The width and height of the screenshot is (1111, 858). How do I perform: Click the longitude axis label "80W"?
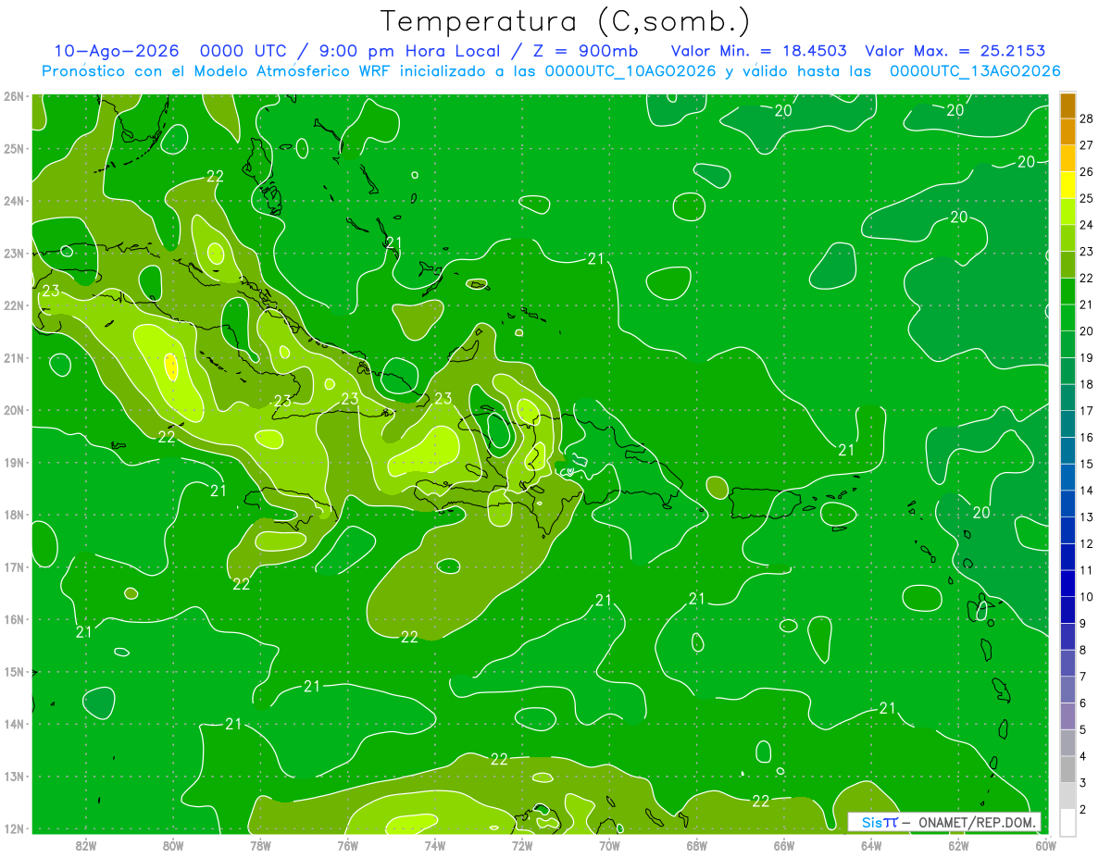(173, 845)
